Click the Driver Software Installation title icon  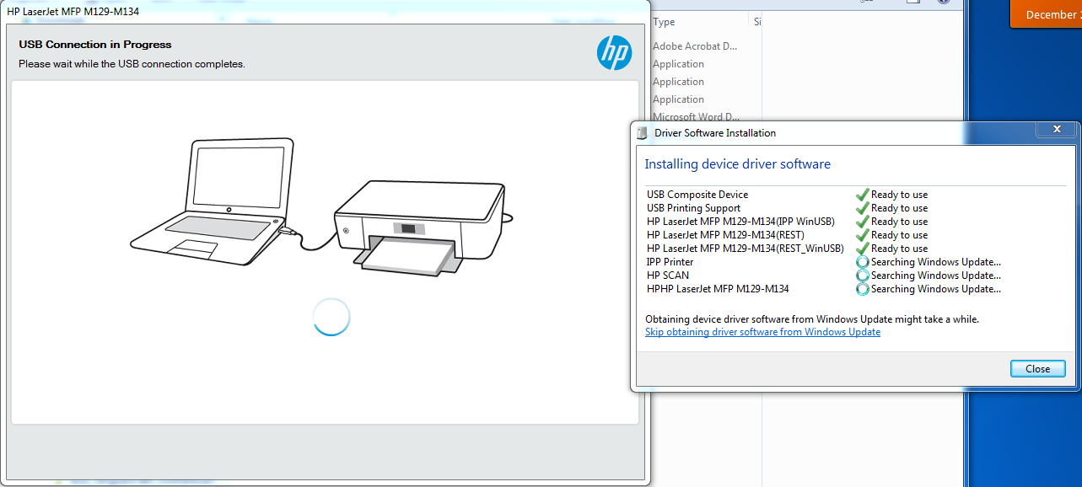click(x=643, y=133)
